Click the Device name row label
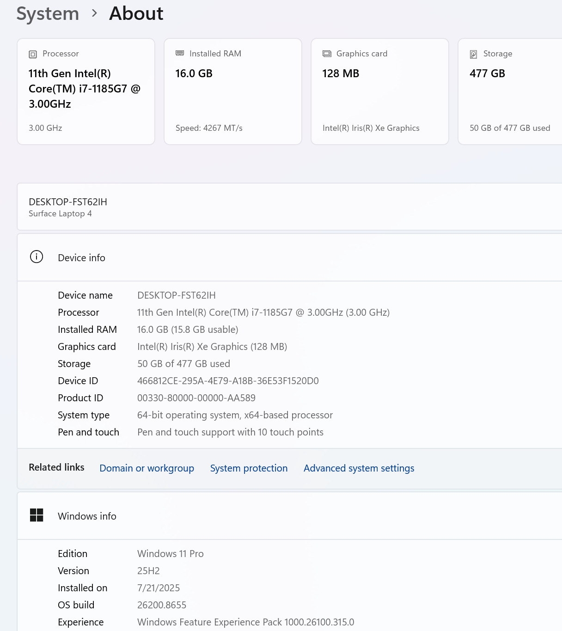 pyautogui.click(x=85, y=295)
